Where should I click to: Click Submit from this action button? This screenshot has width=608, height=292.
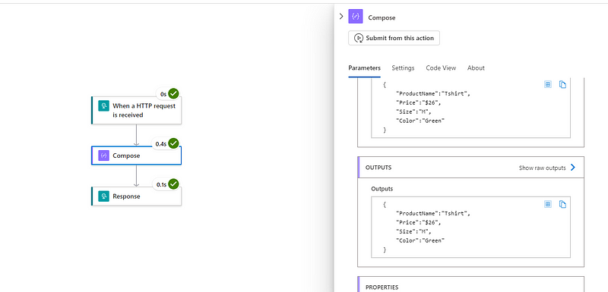[x=394, y=38]
